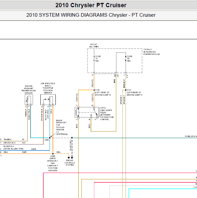Viewport: 197px width, 198px height.
Task: Click the 'BRN' label below relay pin 4
Action: coord(89,126)
